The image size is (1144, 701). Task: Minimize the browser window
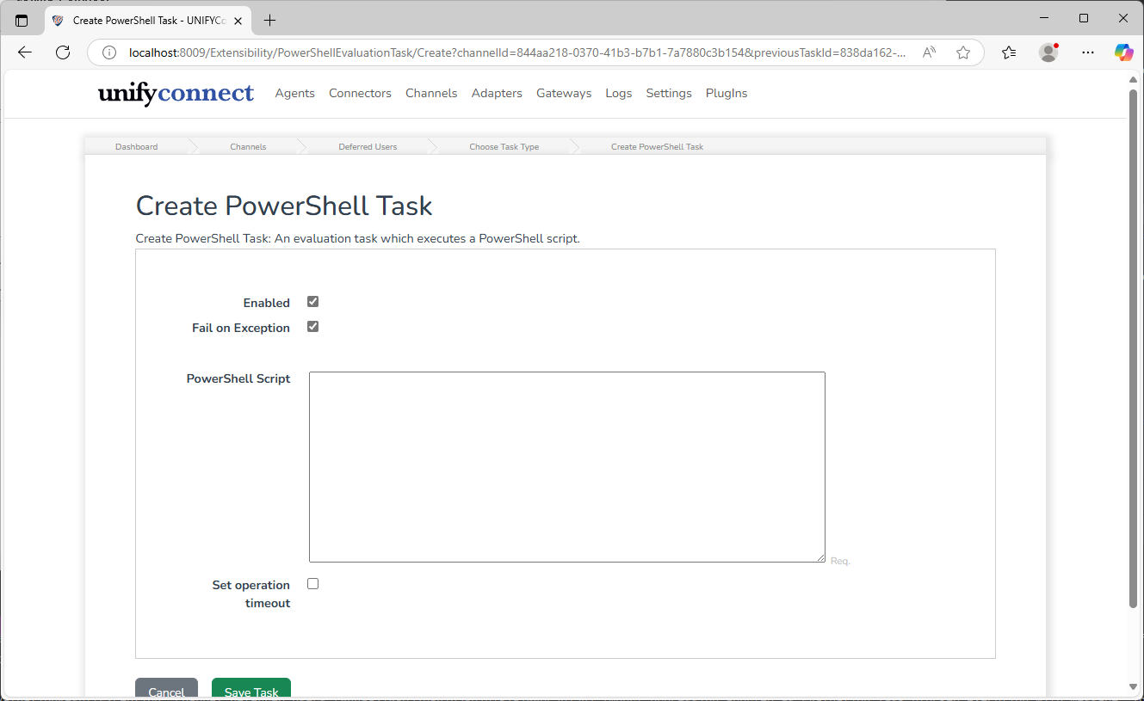coord(1044,18)
